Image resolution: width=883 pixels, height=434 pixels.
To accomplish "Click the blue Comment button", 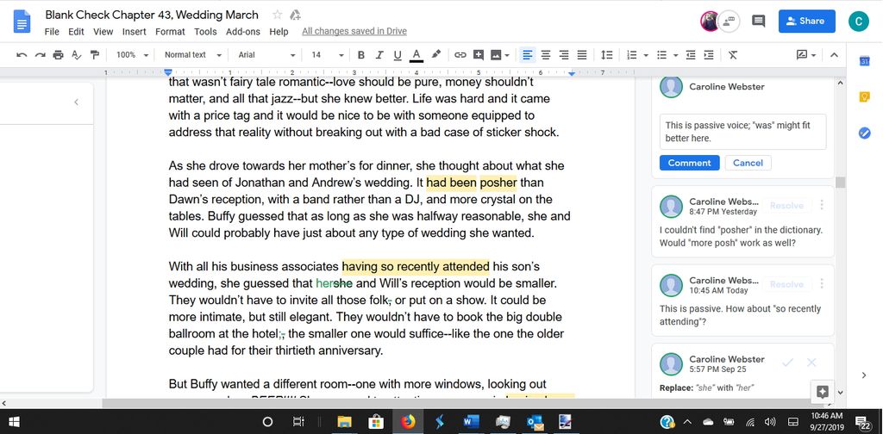I will coord(690,163).
